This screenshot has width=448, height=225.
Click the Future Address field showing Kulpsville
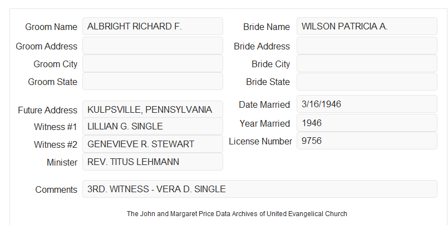click(152, 109)
